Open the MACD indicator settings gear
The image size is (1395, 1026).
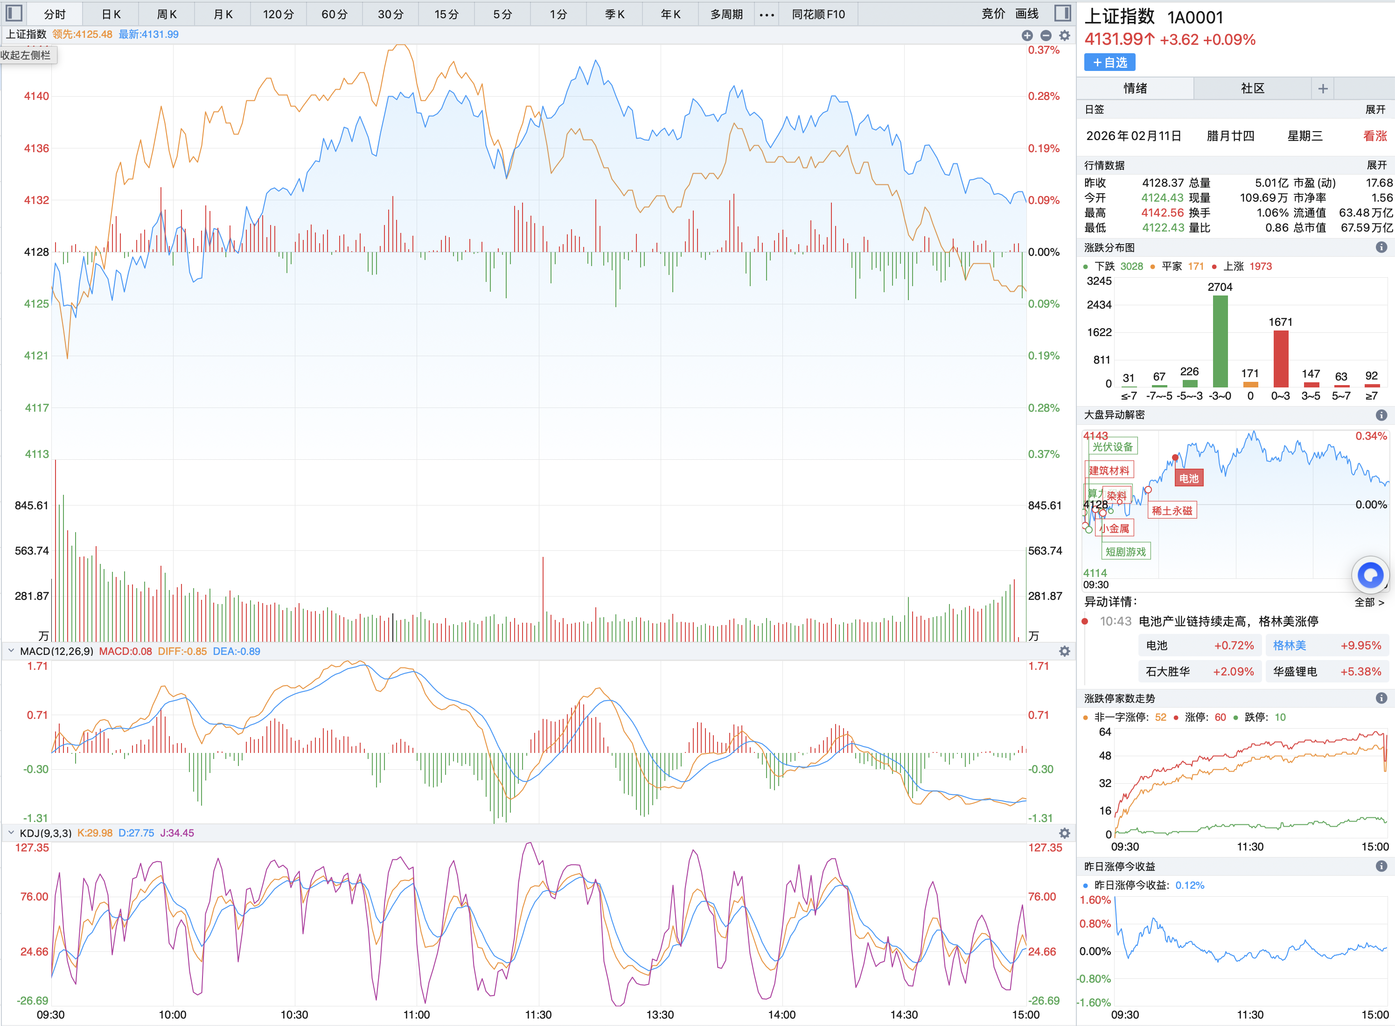(1064, 651)
